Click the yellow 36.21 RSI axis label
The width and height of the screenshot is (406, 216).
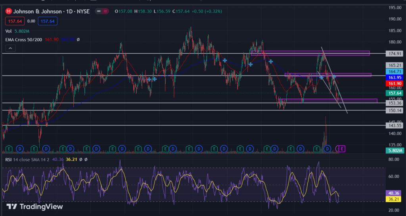[394, 199]
